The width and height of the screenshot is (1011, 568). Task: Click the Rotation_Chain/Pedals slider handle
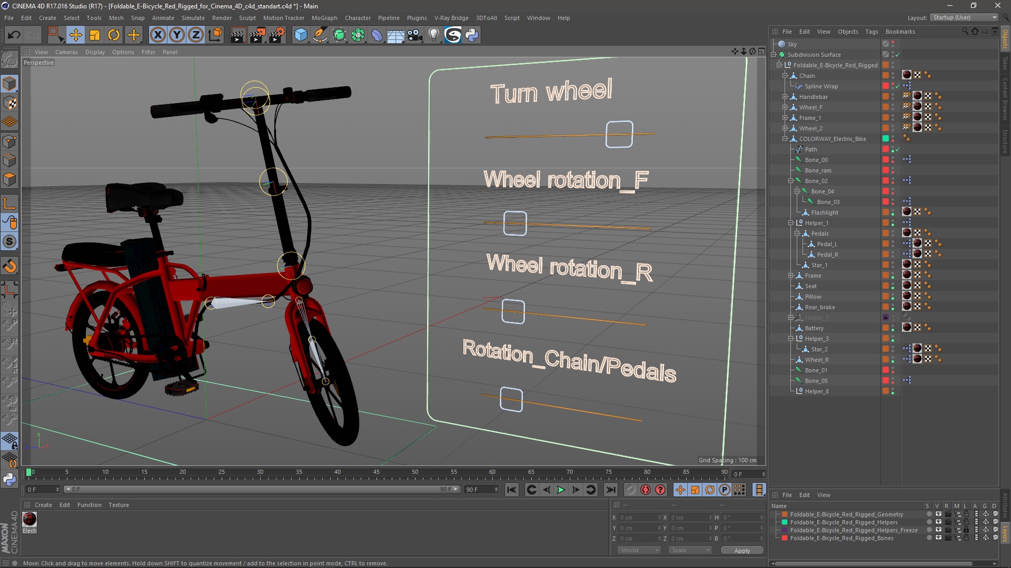pyautogui.click(x=511, y=399)
